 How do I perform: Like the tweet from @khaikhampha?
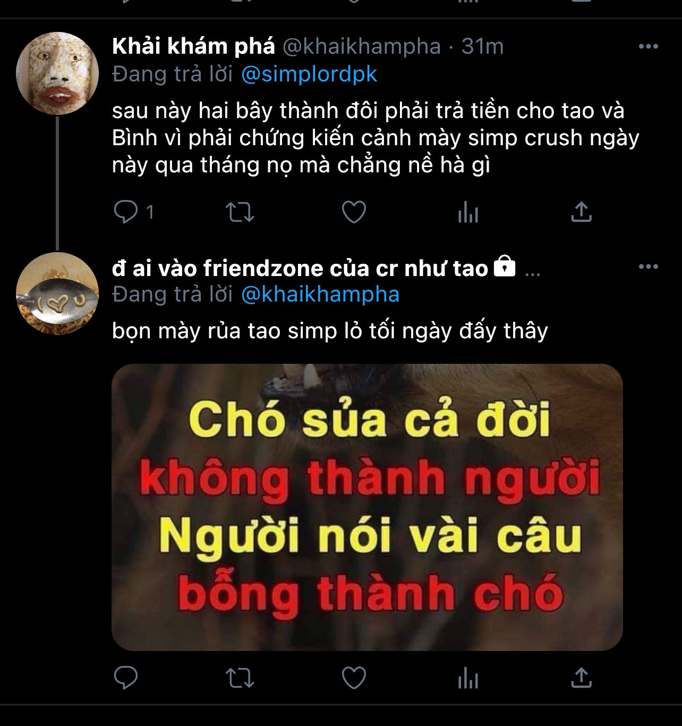[354, 212]
